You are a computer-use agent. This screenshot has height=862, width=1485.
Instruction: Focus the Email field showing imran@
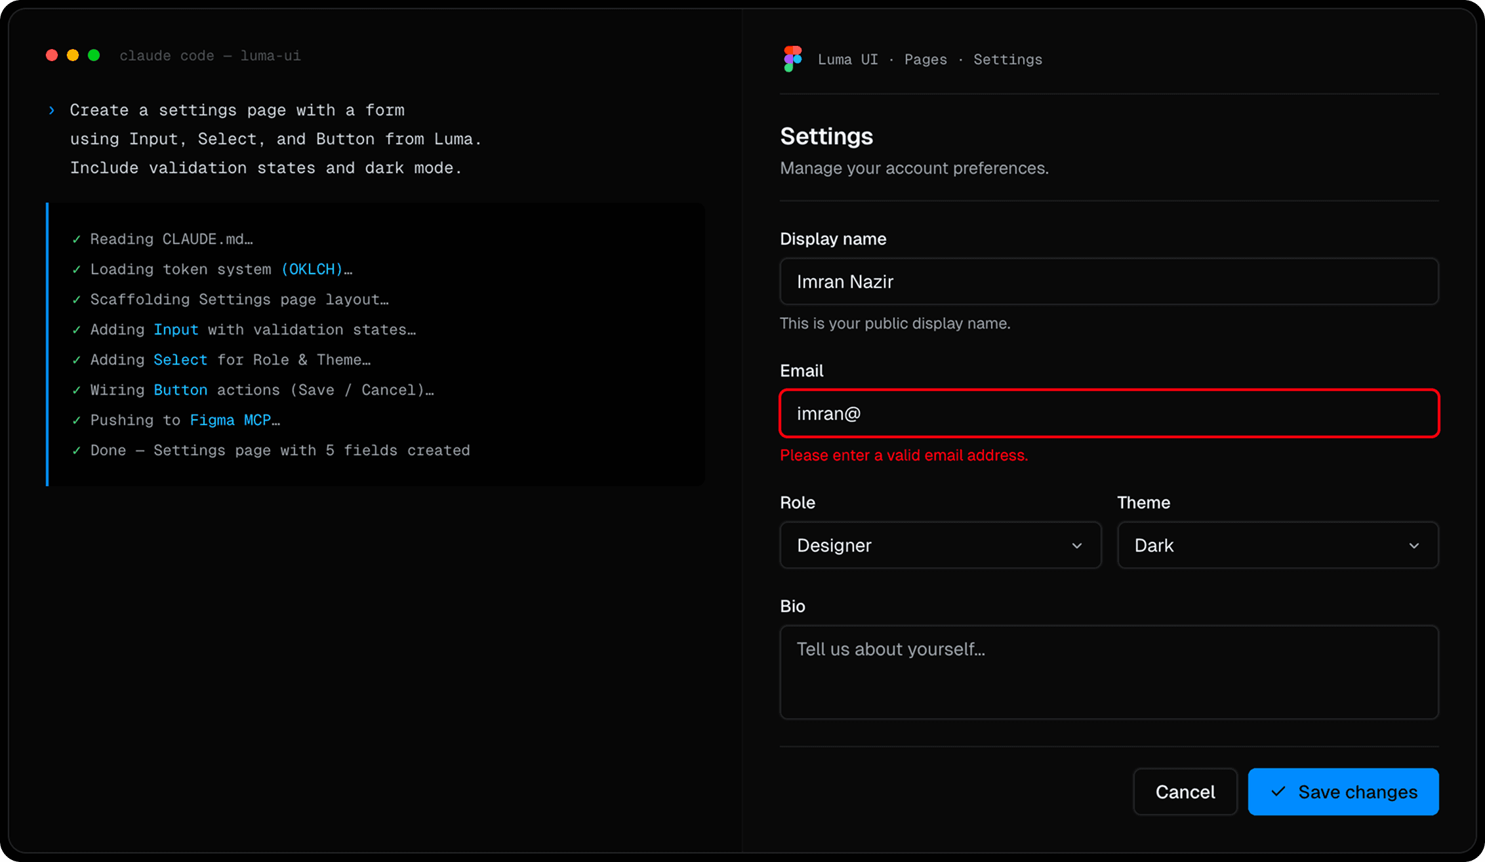[x=1109, y=413]
